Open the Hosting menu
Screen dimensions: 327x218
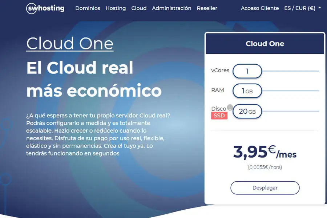[116, 8]
